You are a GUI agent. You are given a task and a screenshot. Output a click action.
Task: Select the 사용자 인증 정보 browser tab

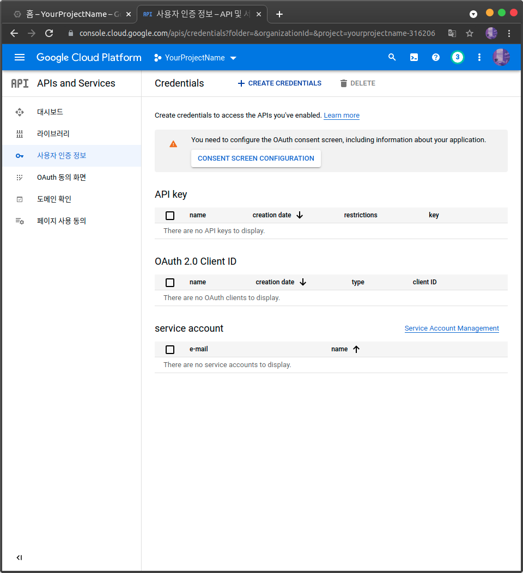202,14
